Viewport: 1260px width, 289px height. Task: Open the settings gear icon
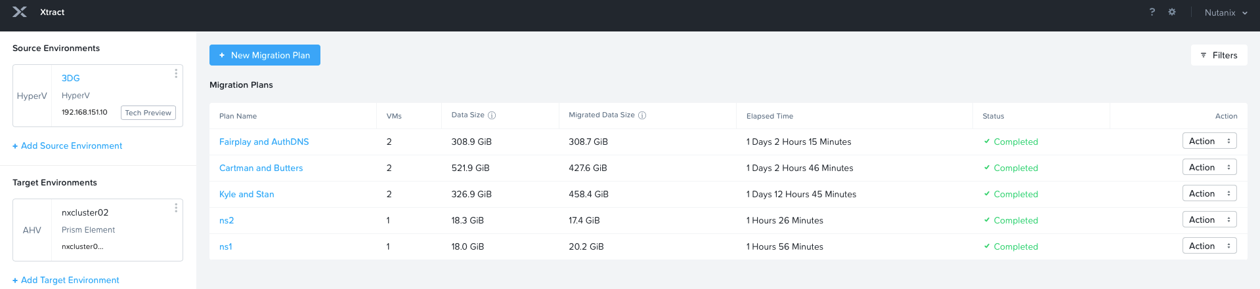(1172, 12)
